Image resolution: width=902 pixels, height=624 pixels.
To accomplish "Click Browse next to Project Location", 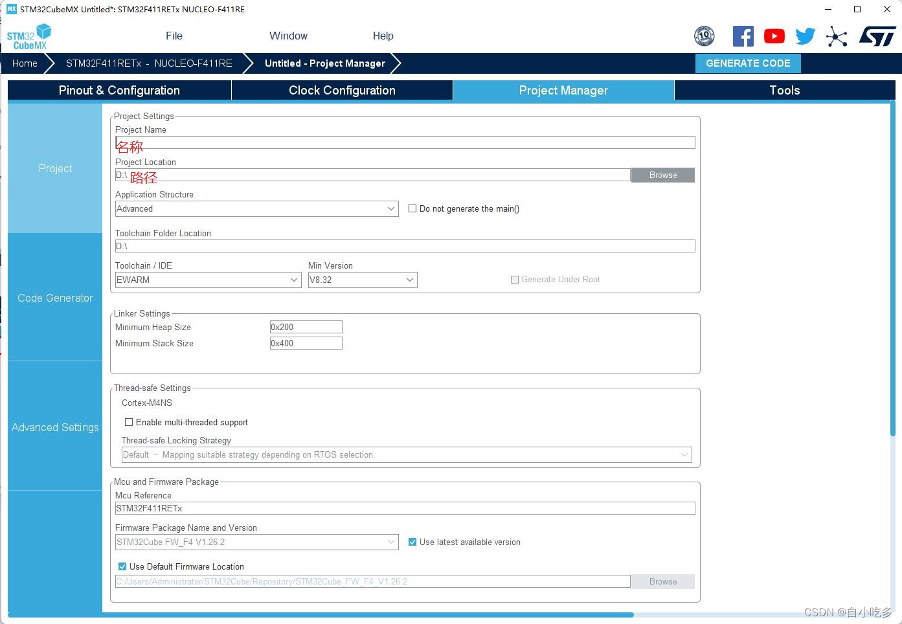I will pyautogui.click(x=663, y=175).
